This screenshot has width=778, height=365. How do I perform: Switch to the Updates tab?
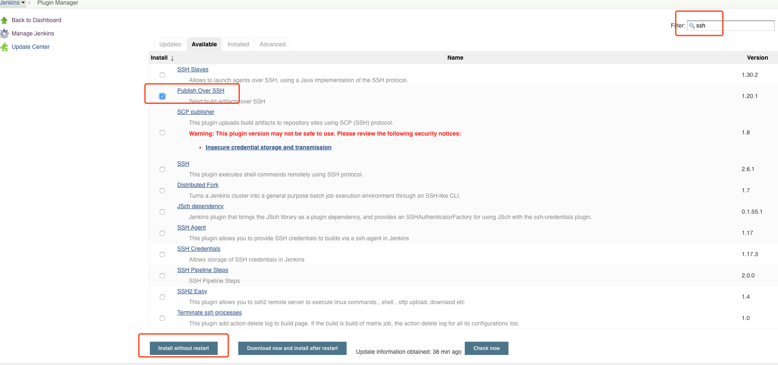click(x=170, y=44)
